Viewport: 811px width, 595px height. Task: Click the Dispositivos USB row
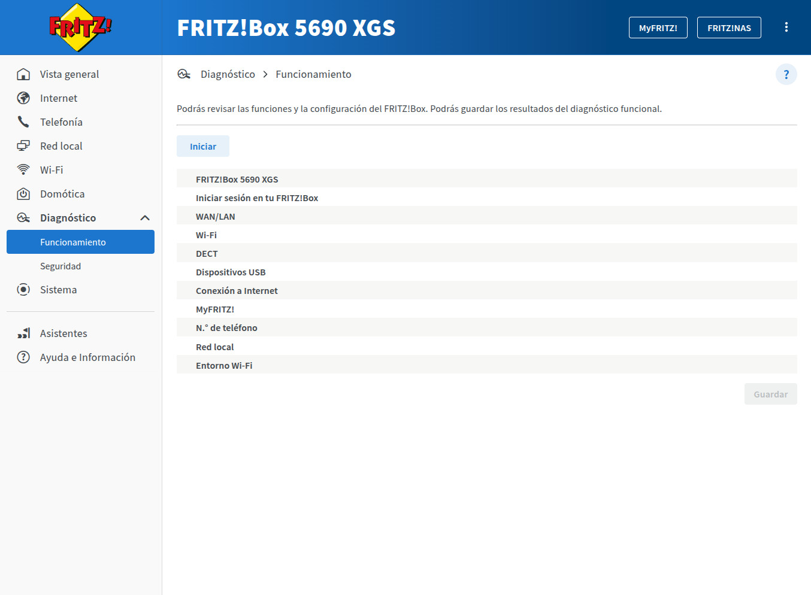tap(486, 272)
